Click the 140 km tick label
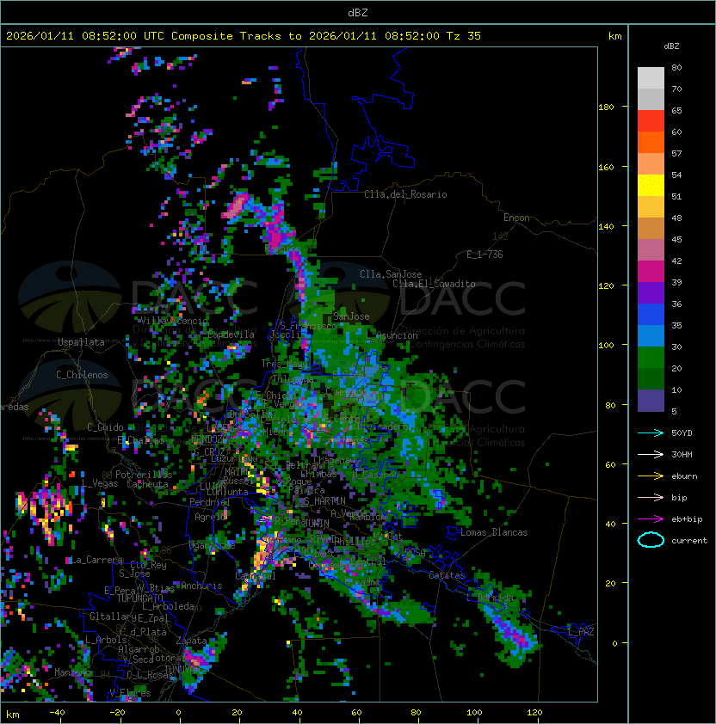716x724 pixels. [x=606, y=227]
